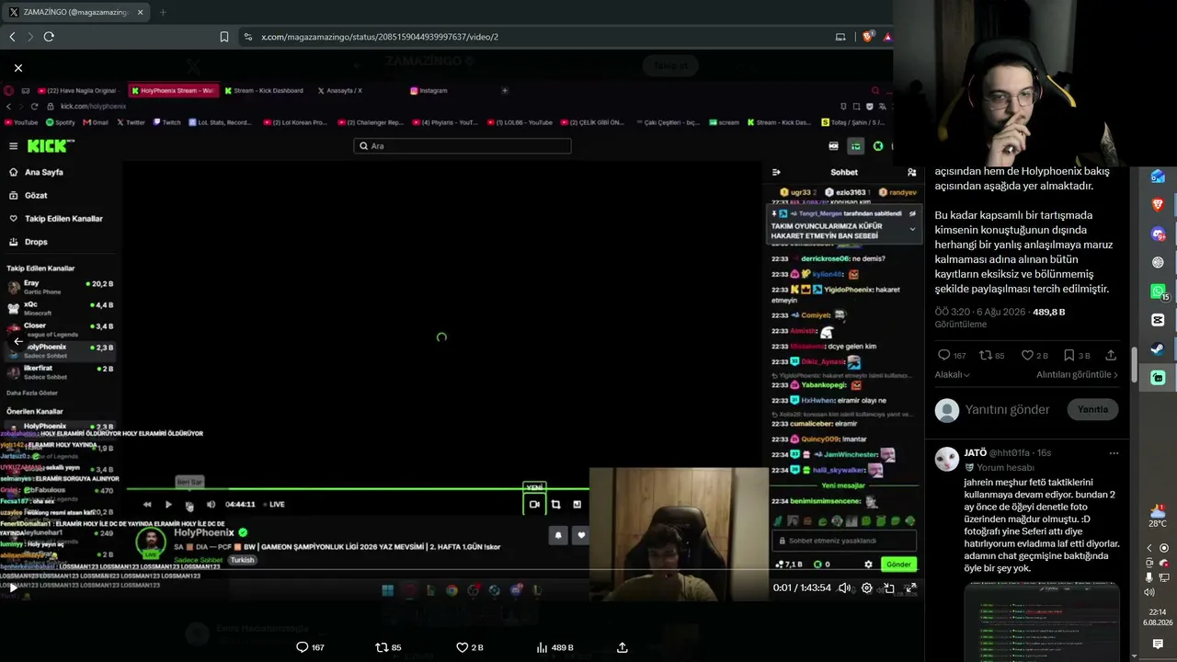Play the tweet video using the corner play button
This screenshot has height=662, width=1177.
tap(13, 587)
